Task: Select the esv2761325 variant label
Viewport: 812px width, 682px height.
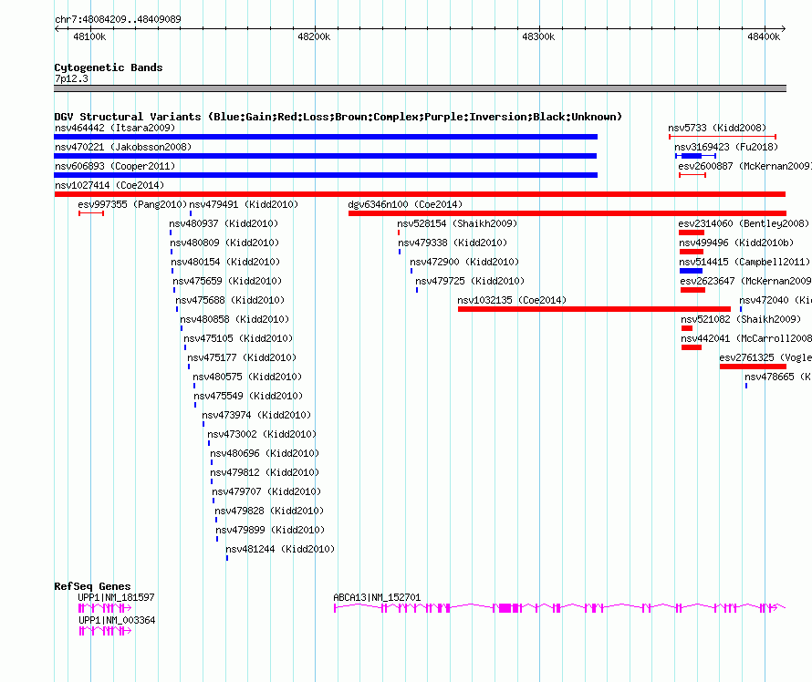Action: coord(765,357)
